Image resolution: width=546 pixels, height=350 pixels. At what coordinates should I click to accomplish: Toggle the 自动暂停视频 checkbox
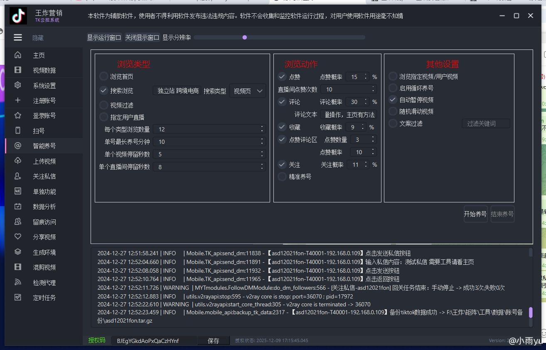pos(393,100)
